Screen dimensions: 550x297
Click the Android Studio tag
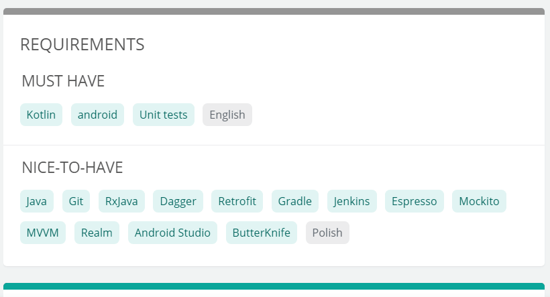[172, 233]
